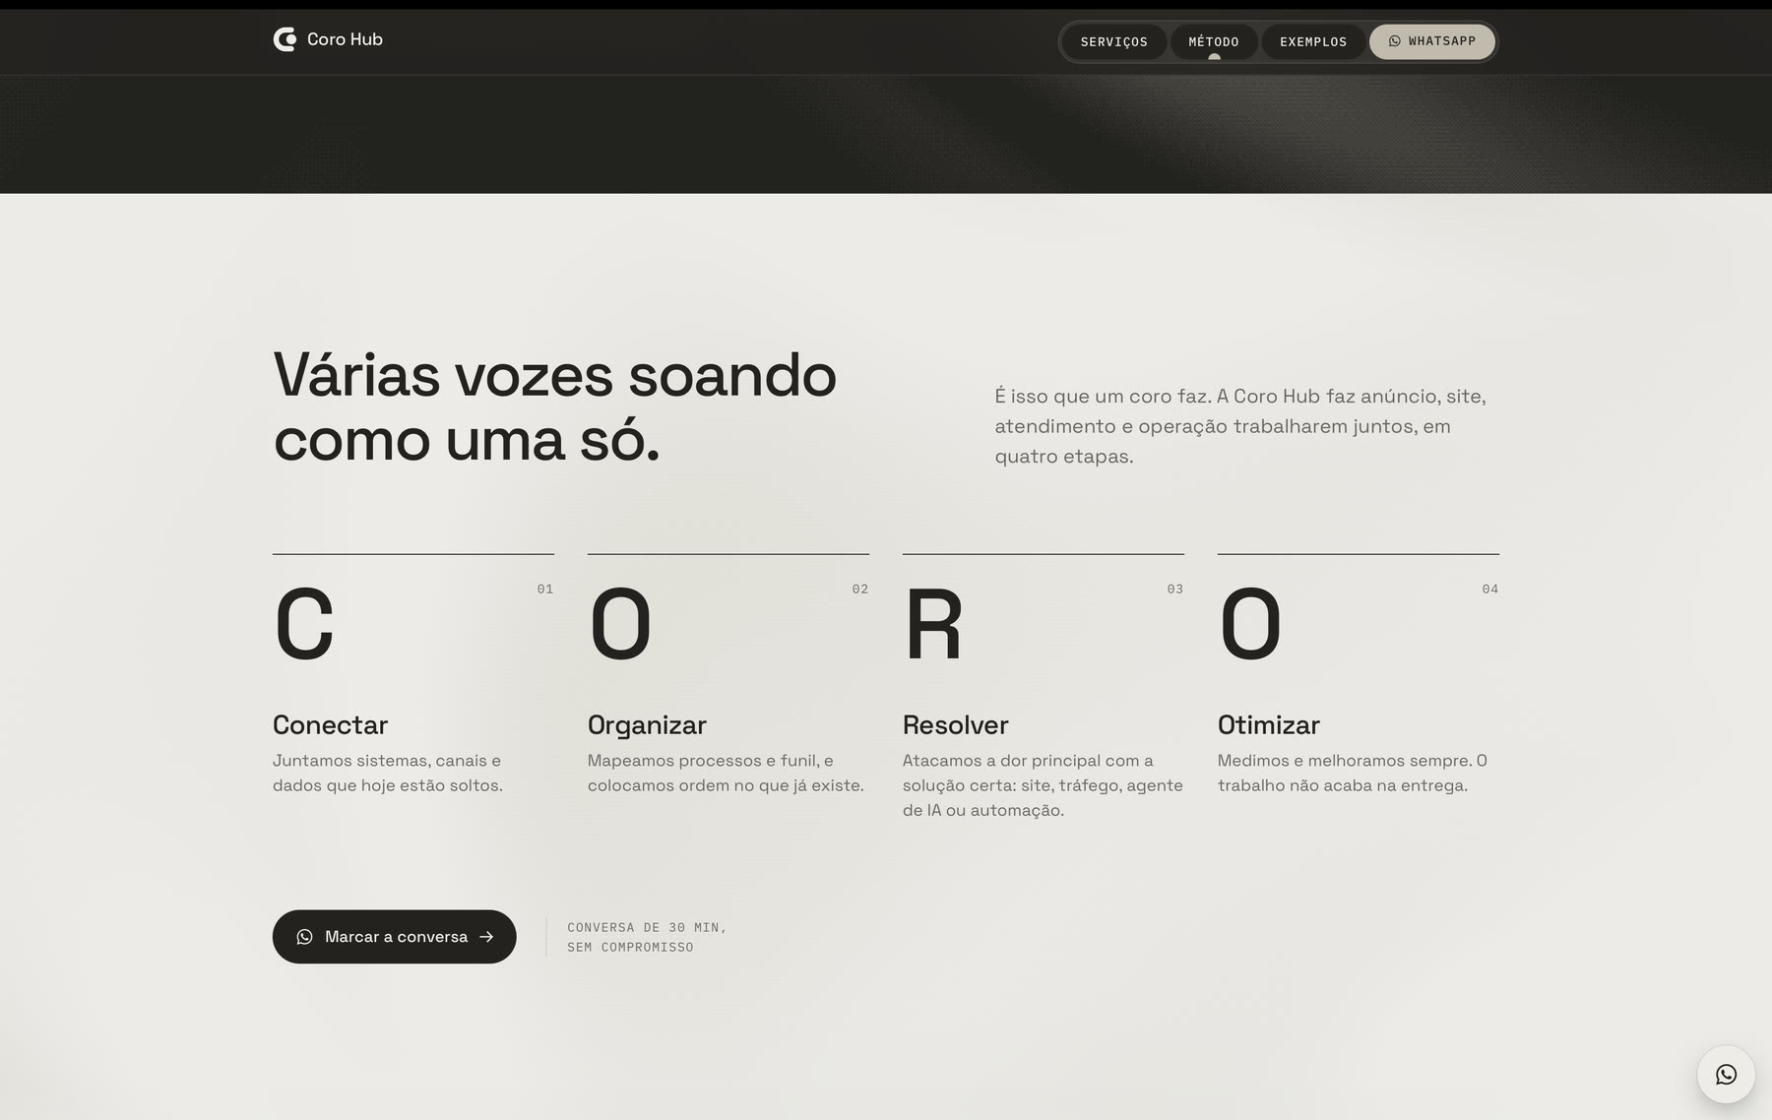Click the 'Atacamos a dor principal' description
The width and height of the screenshot is (1772, 1120).
[1043, 785]
